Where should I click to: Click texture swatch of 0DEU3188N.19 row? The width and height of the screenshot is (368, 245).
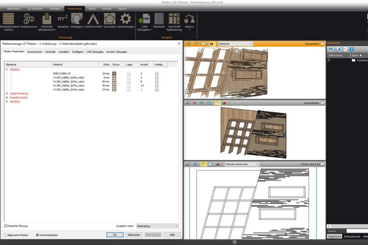point(114,73)
